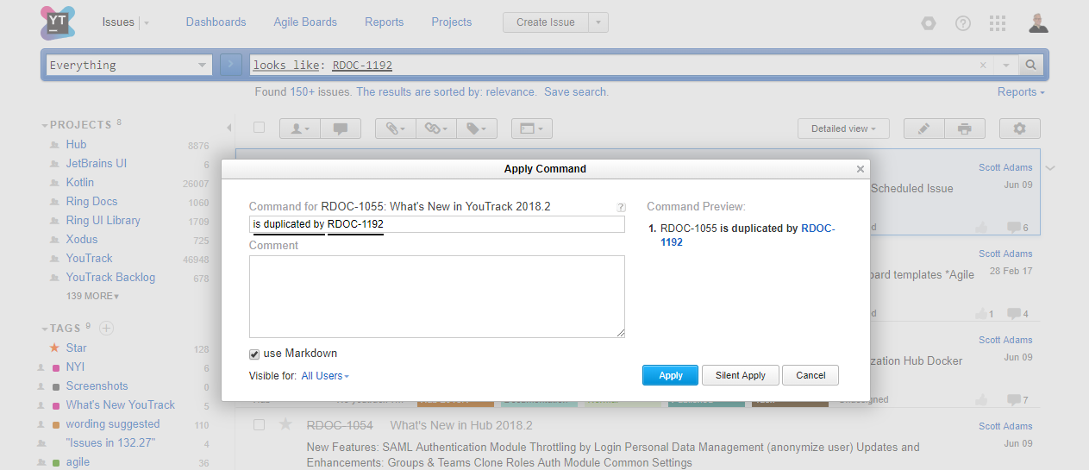The image size is (1089, 470).
Task: Collapse the TAGS section
Action: click(x=45, y=329)
